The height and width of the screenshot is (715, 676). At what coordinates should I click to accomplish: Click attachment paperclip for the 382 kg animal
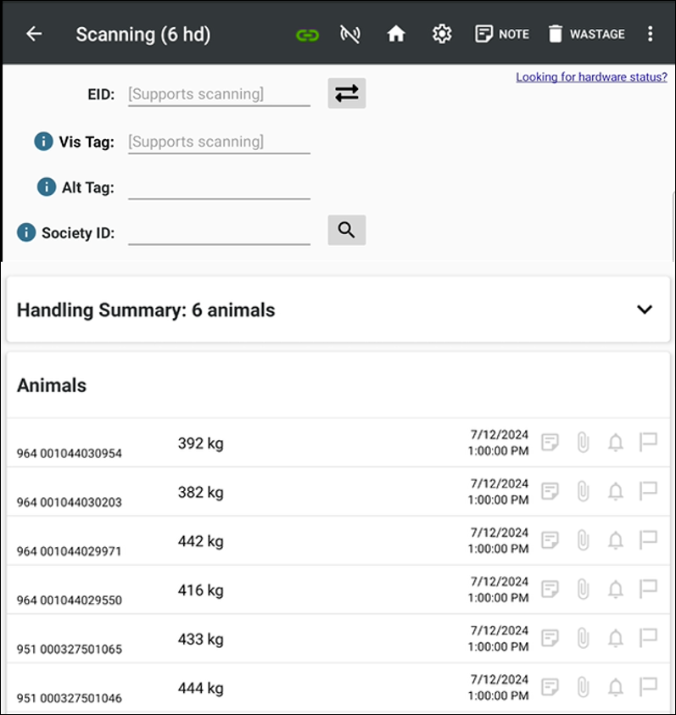(583, 491)
